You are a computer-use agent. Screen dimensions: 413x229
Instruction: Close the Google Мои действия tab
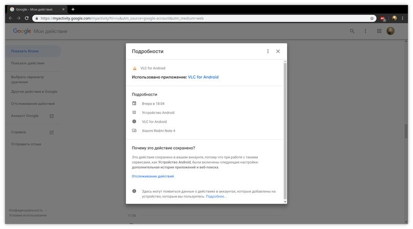(63, 9)
